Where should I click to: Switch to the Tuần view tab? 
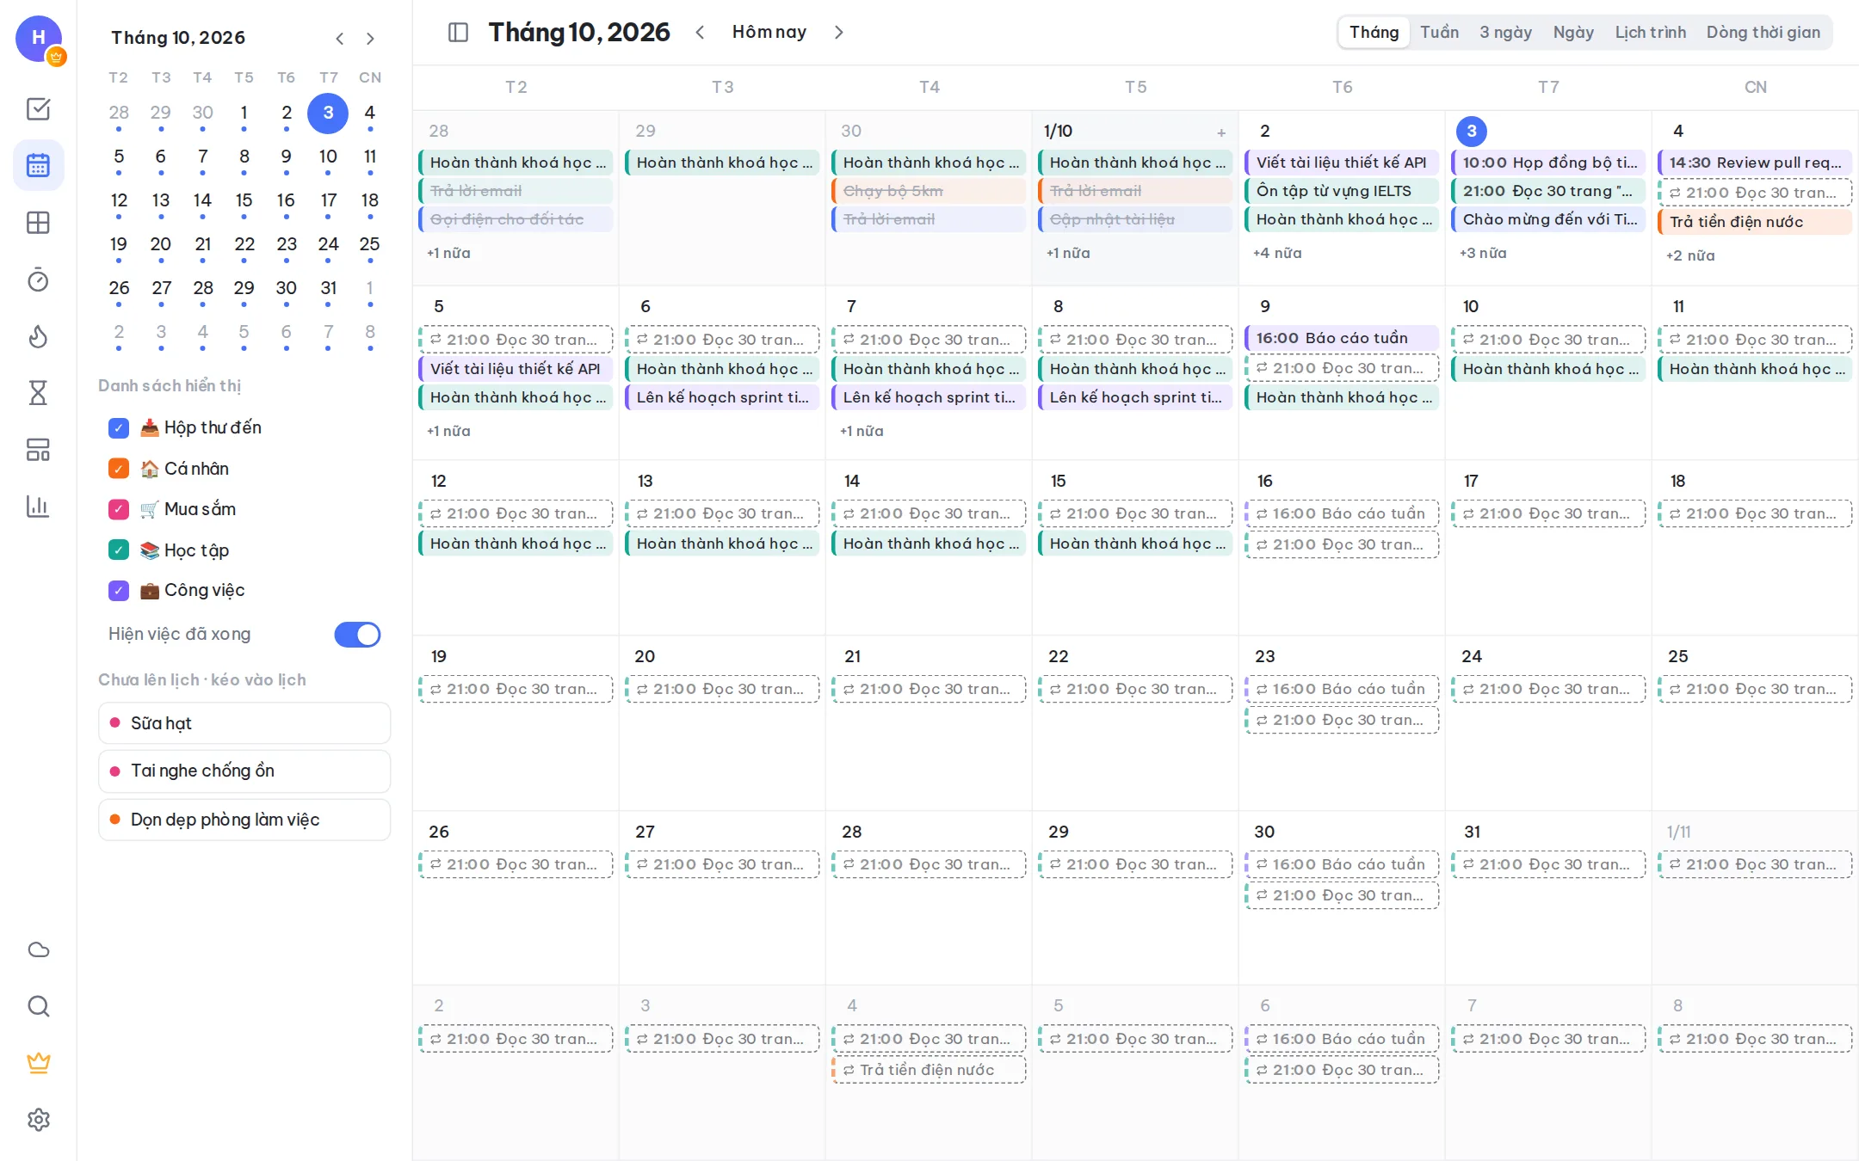1439,33
